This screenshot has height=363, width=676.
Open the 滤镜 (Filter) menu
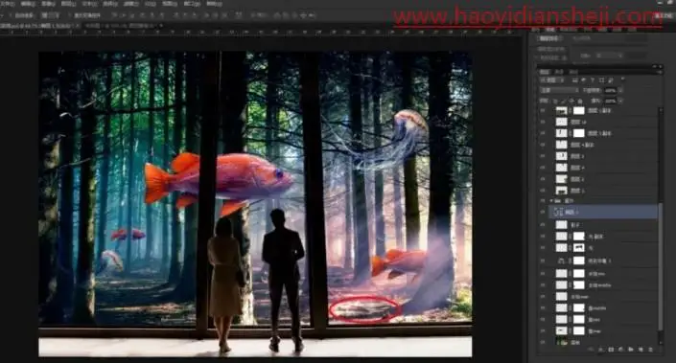tap(130, 4)
